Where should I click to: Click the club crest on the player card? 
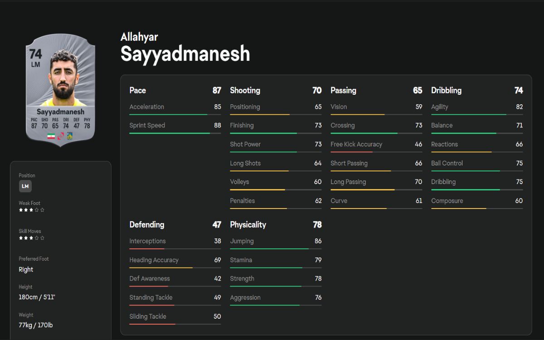[x=70, y=136]
